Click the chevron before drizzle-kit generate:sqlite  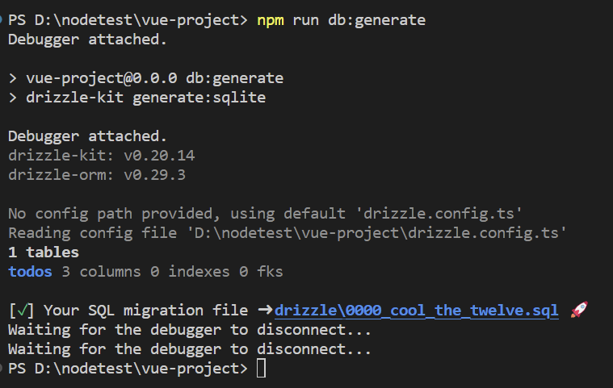[13, 98]
